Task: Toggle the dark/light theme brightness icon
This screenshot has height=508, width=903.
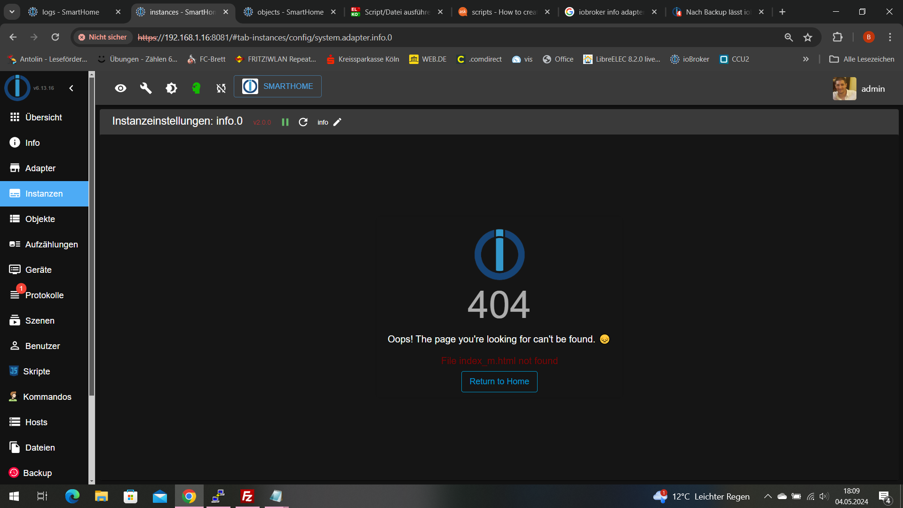Action: point(171,88)
